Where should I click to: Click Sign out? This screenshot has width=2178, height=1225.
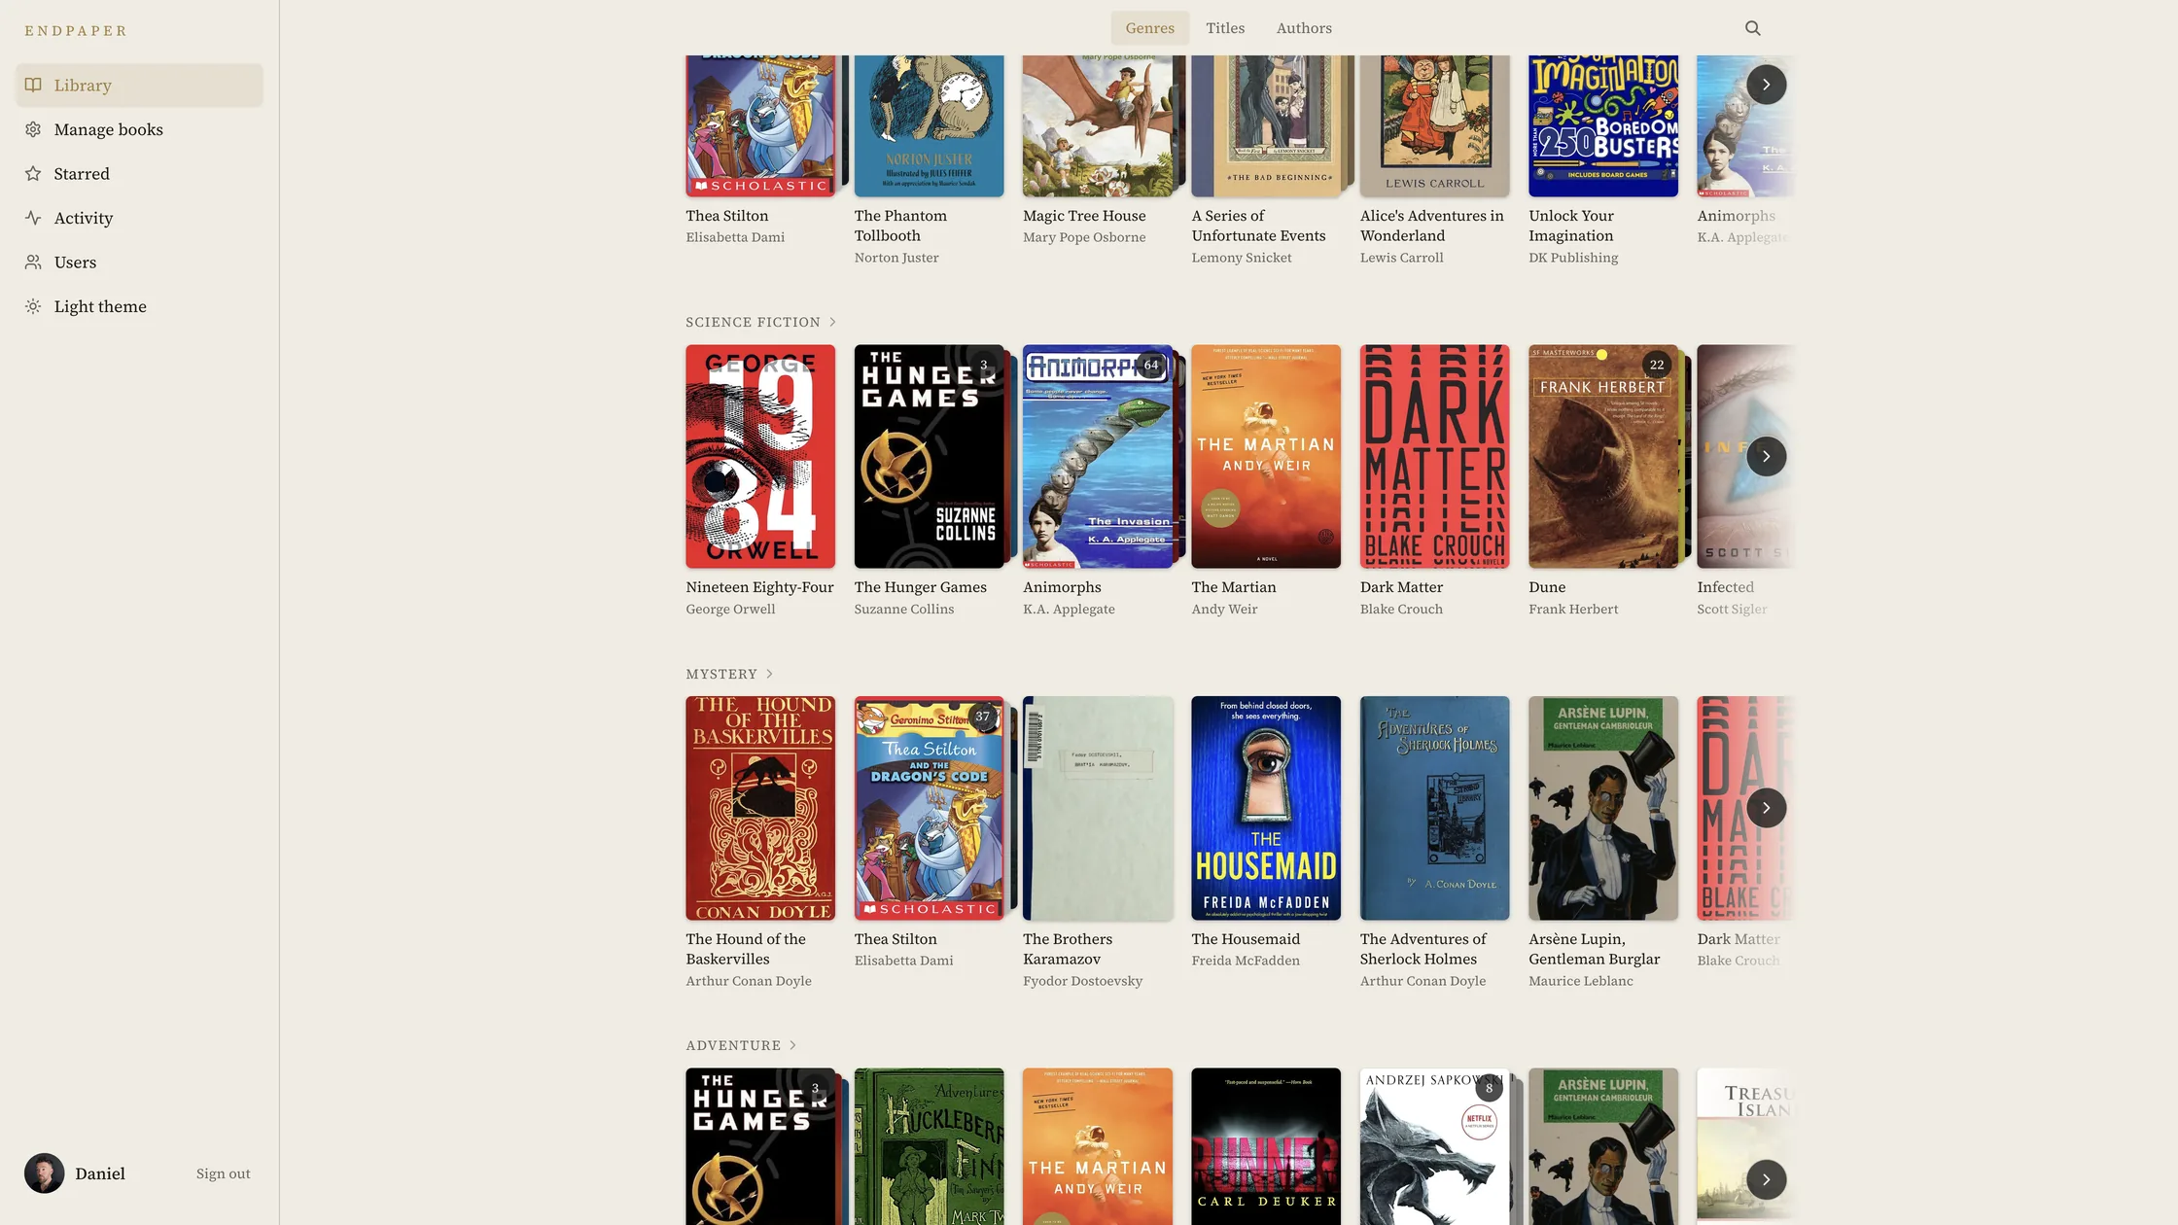(223, 1173)
